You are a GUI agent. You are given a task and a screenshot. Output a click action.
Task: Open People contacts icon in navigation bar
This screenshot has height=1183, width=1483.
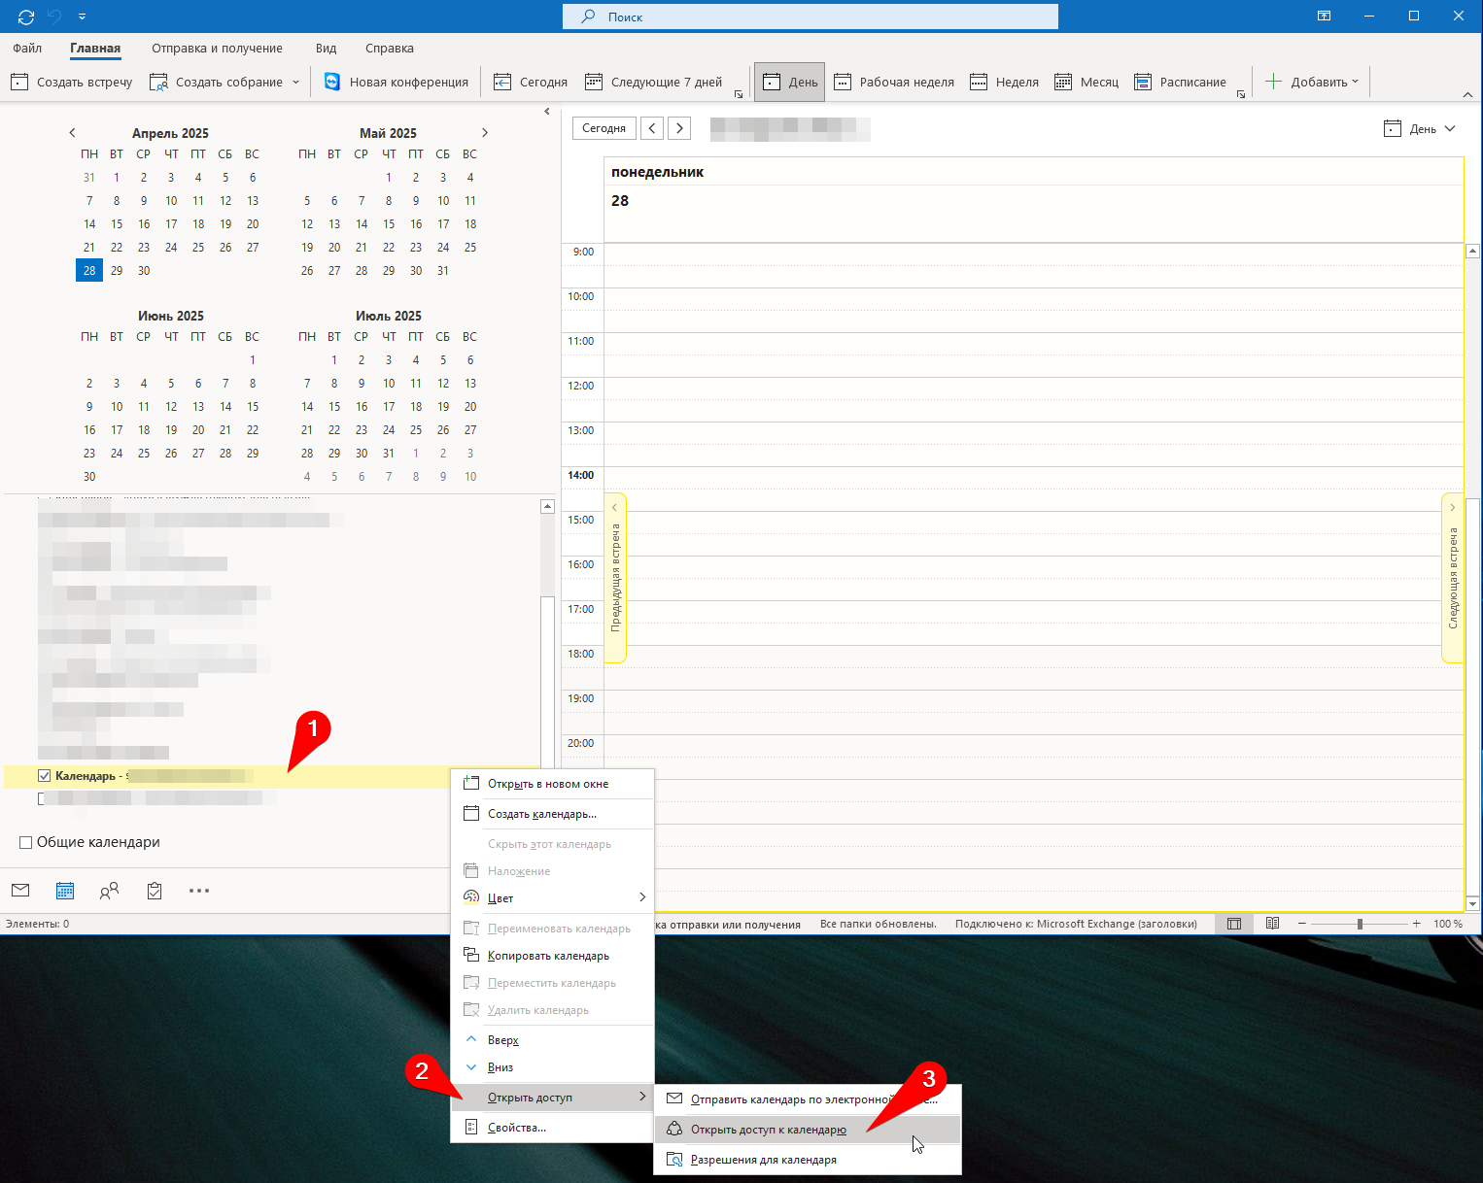(109, 890)
